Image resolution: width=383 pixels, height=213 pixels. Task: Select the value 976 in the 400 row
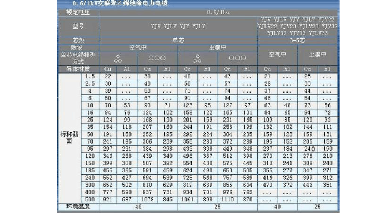tap(227, 192)
